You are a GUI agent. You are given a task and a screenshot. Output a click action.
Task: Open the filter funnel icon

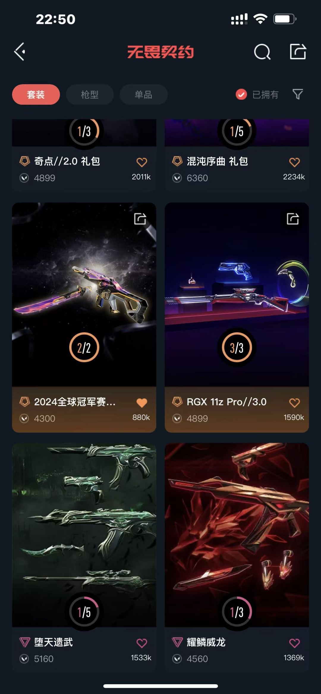[298, 94]
